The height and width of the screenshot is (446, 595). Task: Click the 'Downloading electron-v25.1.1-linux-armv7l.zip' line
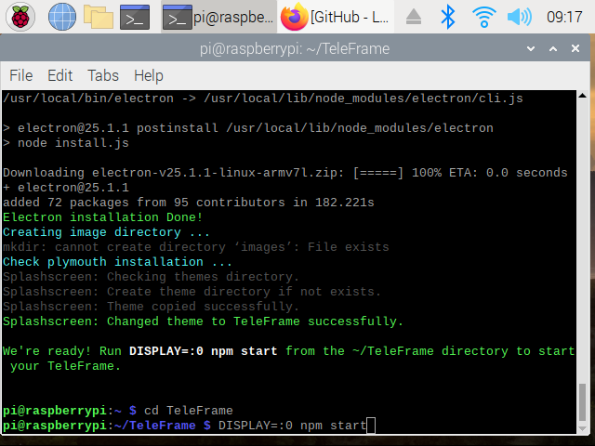pyautogui.click(x=285, y=173)
